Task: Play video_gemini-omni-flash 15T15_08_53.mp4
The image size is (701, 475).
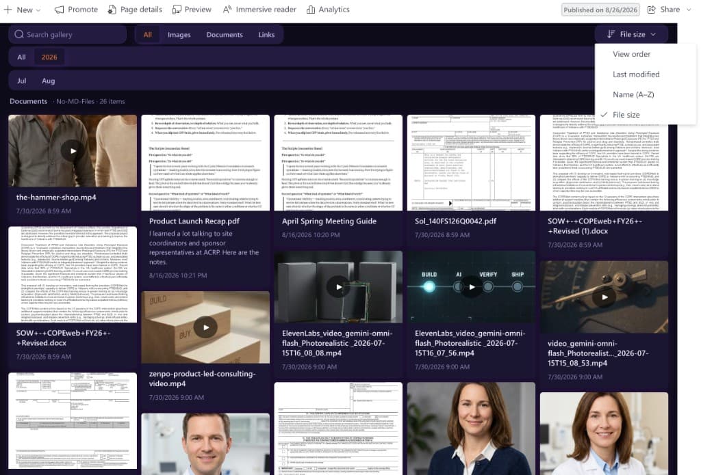Action: pyautogui.click(x=604, y=297)
